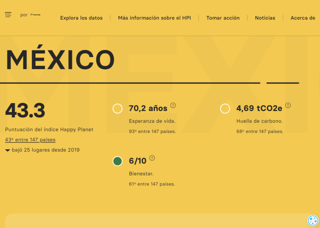
Task: Open the partner logo beside 'por'
Action: point(35,15)
